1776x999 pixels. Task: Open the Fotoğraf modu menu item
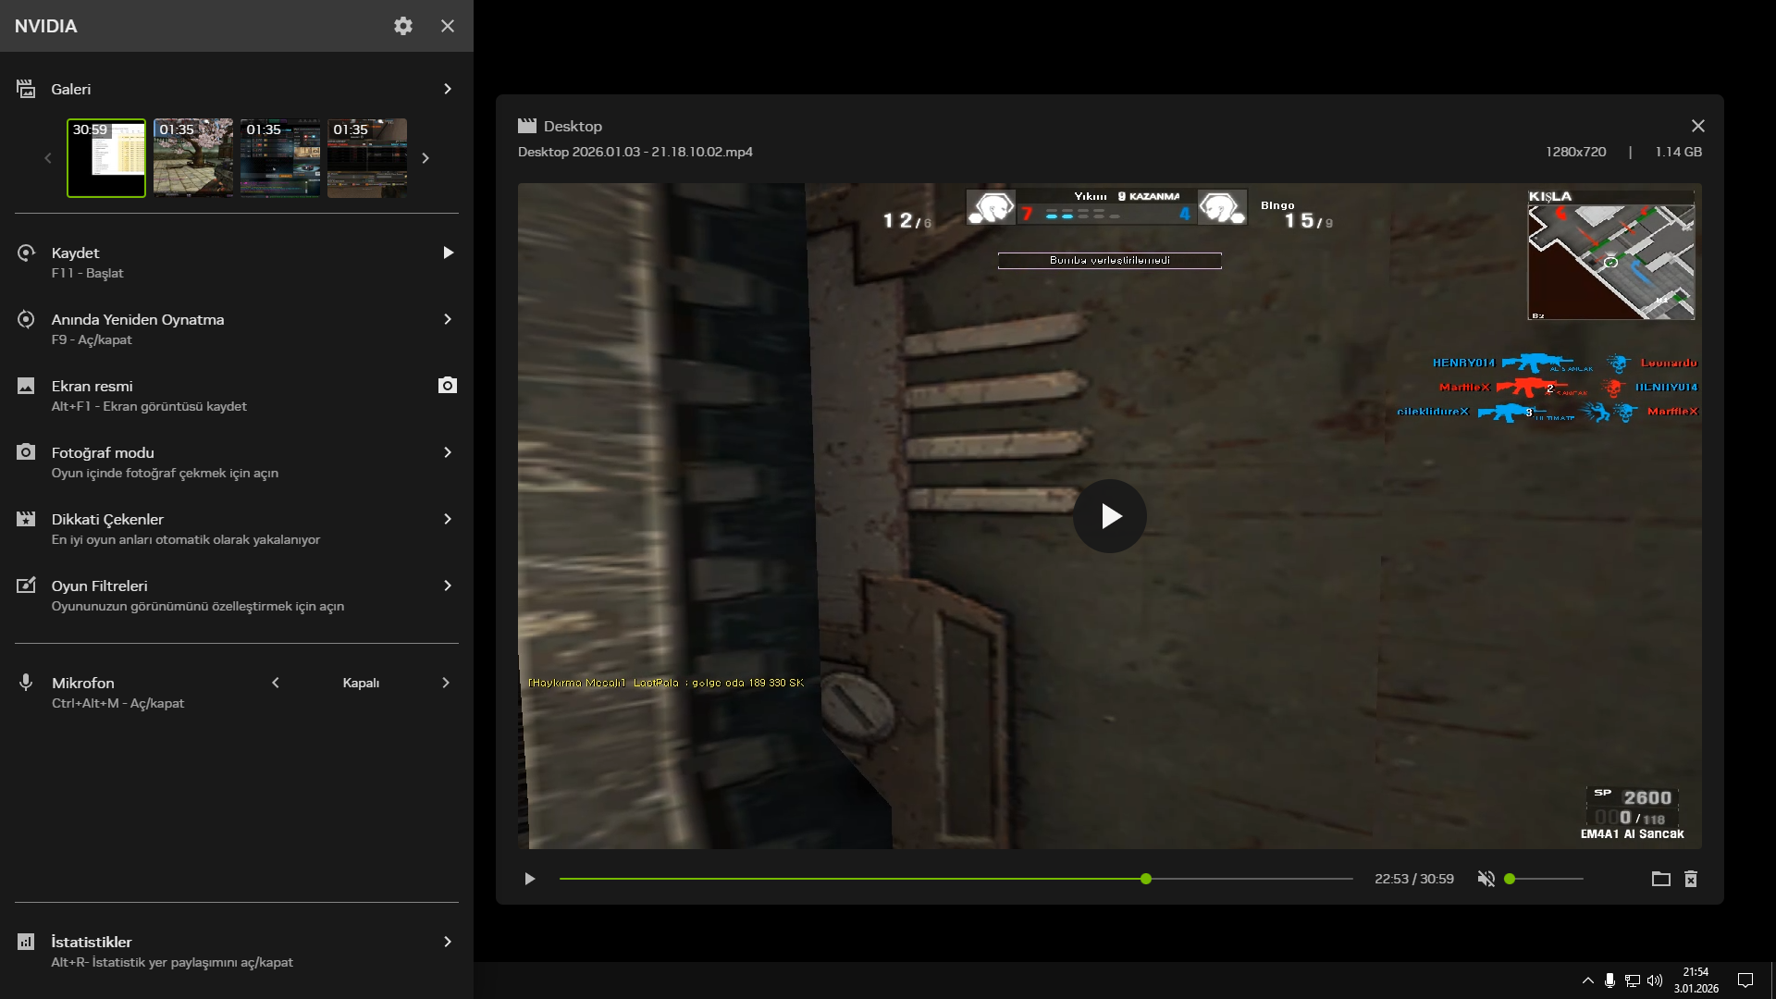point(237,462)
